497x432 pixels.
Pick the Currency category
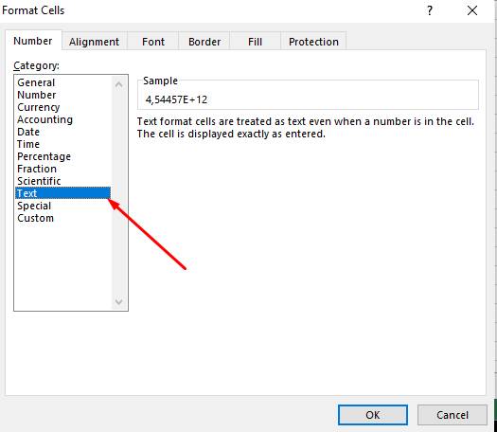(39, 107)
